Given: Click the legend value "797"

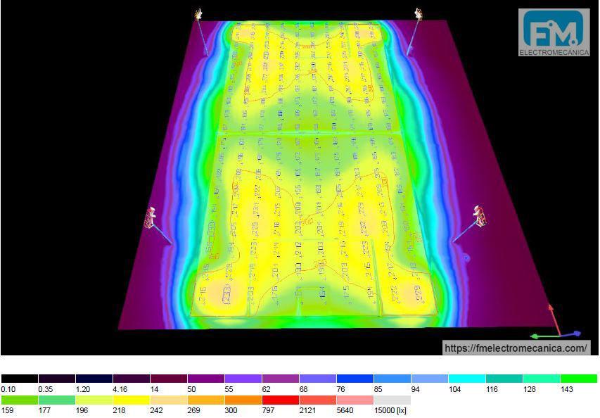Looking at the screenshot, I should click(268, 410).
